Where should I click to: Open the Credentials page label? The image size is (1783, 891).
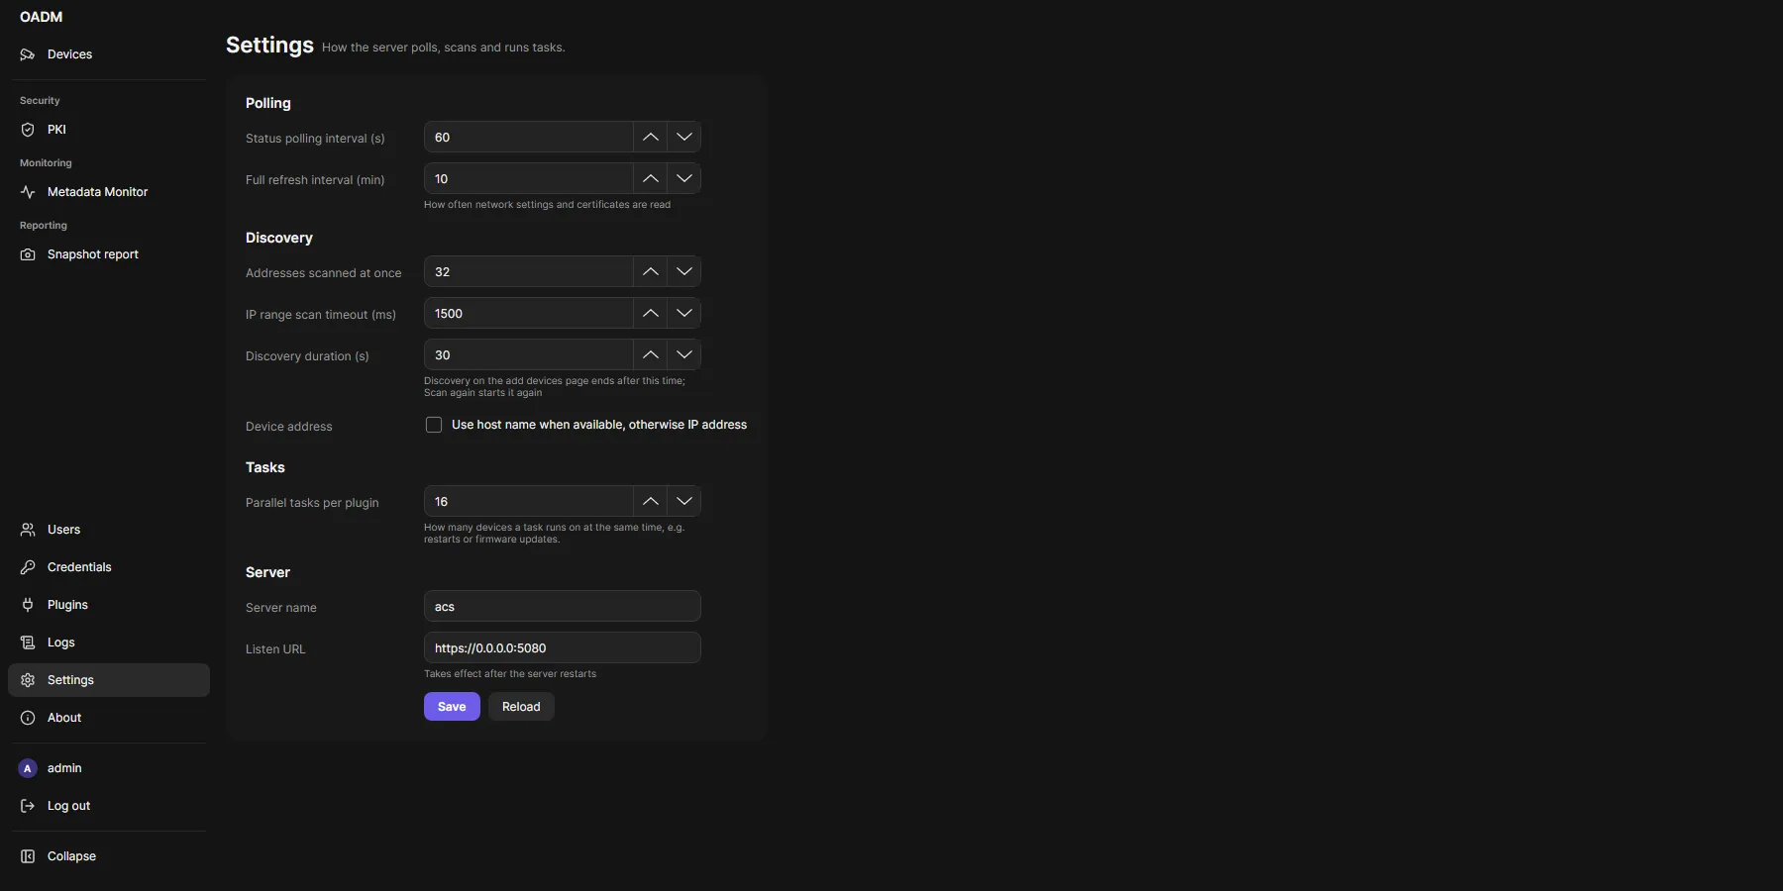click(x=79, y=567)
